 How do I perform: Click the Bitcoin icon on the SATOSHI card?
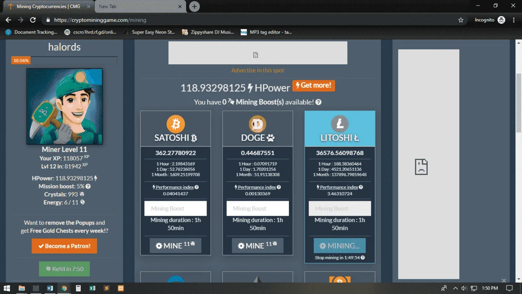[176, 124]
